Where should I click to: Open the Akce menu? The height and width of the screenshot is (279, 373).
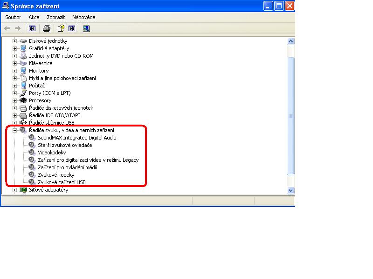(34, 17)
